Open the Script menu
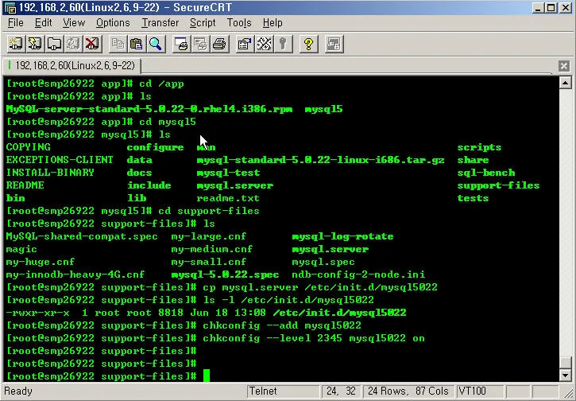The width and height of the screenshot is (576, 401). pyautogui.click(x=203, y=23)
